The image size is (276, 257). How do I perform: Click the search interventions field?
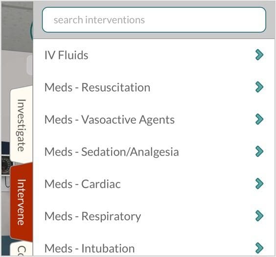coord(154,20)
